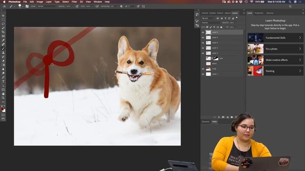Image resolution: width=305 pixels, height=171 pixels.
Task: Click the create new layer button
Action: click(236, 117)
